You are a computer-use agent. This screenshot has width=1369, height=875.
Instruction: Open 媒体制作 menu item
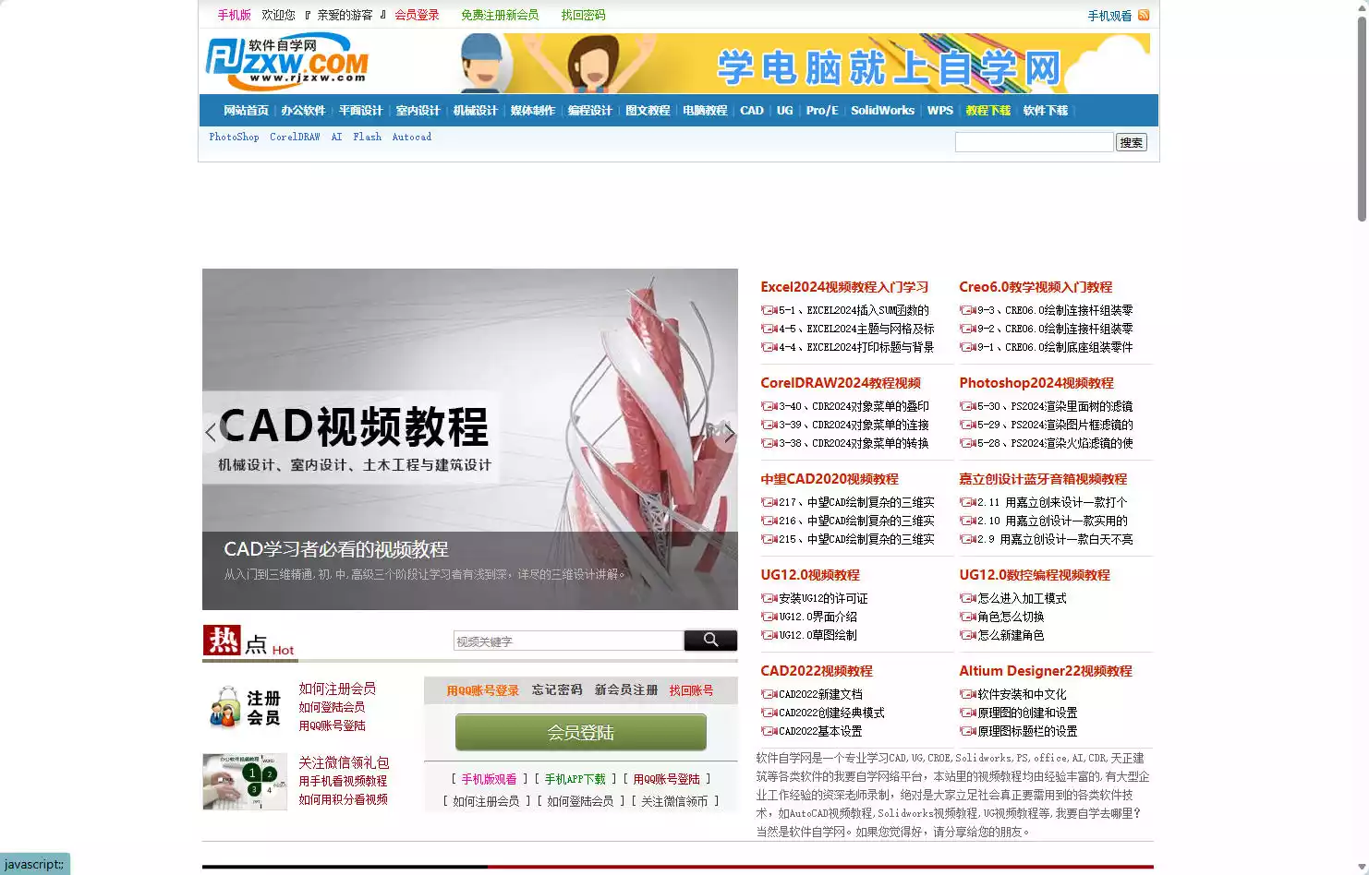[x=532, y=110]
